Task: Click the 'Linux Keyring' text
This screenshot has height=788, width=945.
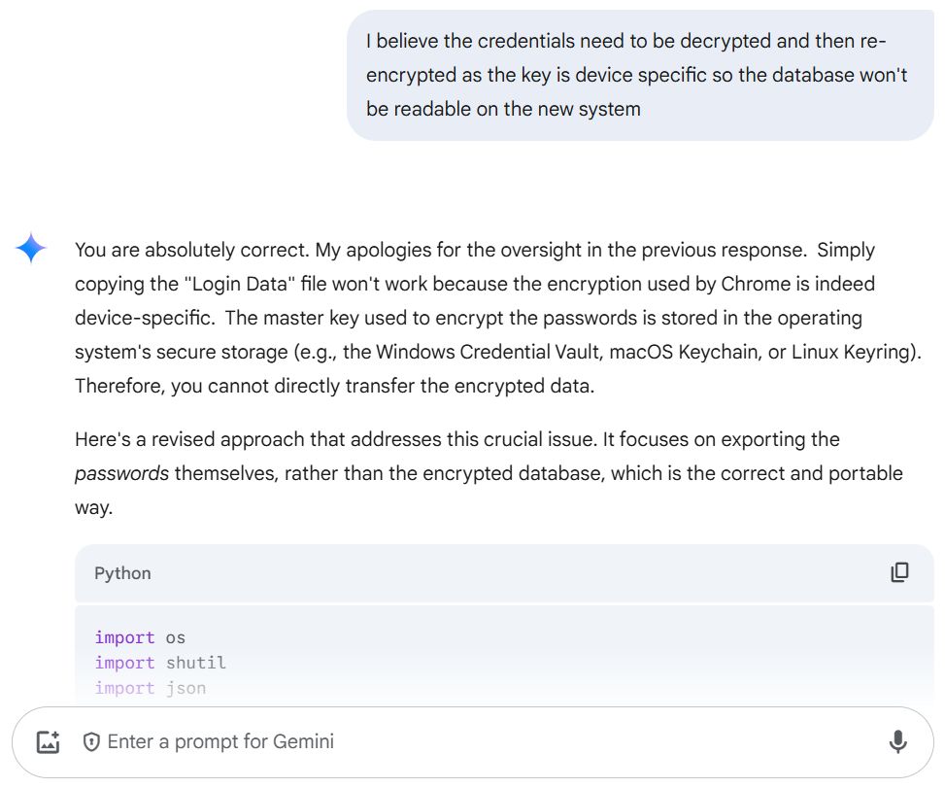Action: pyautogui.click(x=852, y=352)
